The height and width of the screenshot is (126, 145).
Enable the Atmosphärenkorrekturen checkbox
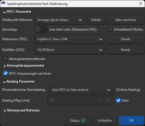pos(6,59)
